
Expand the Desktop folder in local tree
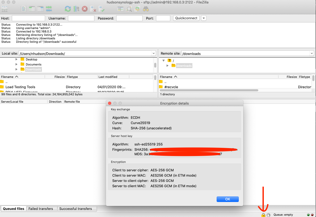tap(17, 59)
